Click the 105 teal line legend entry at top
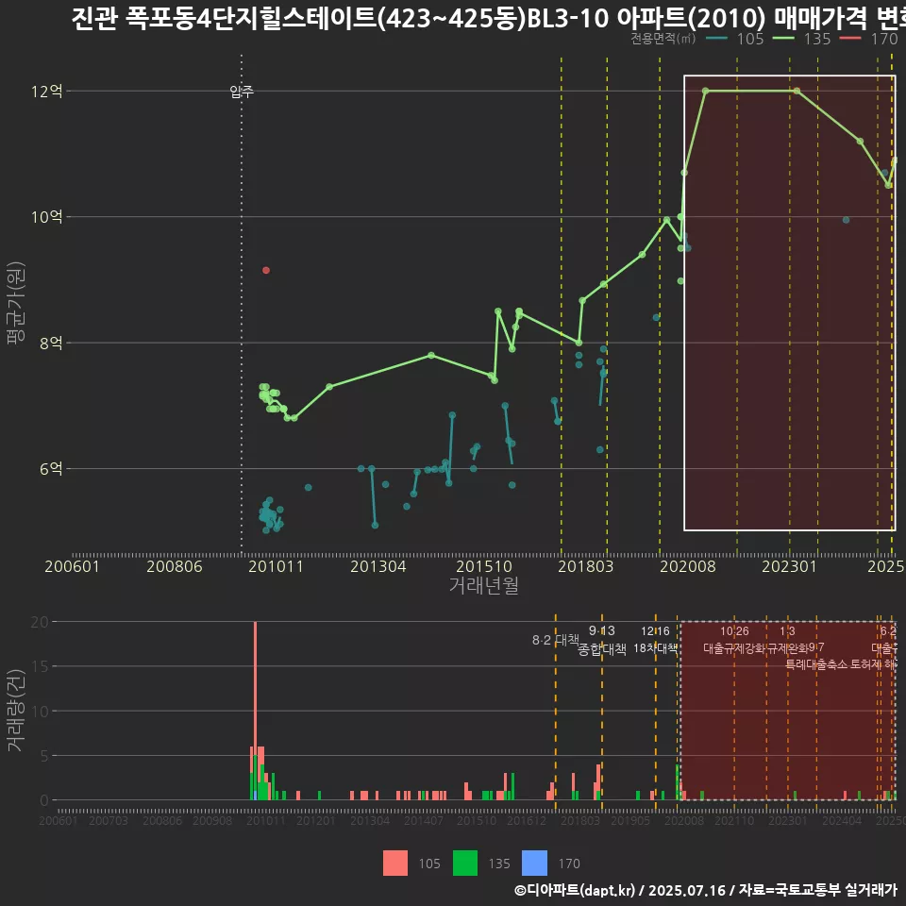906x906 pixels. click(735, 39)
